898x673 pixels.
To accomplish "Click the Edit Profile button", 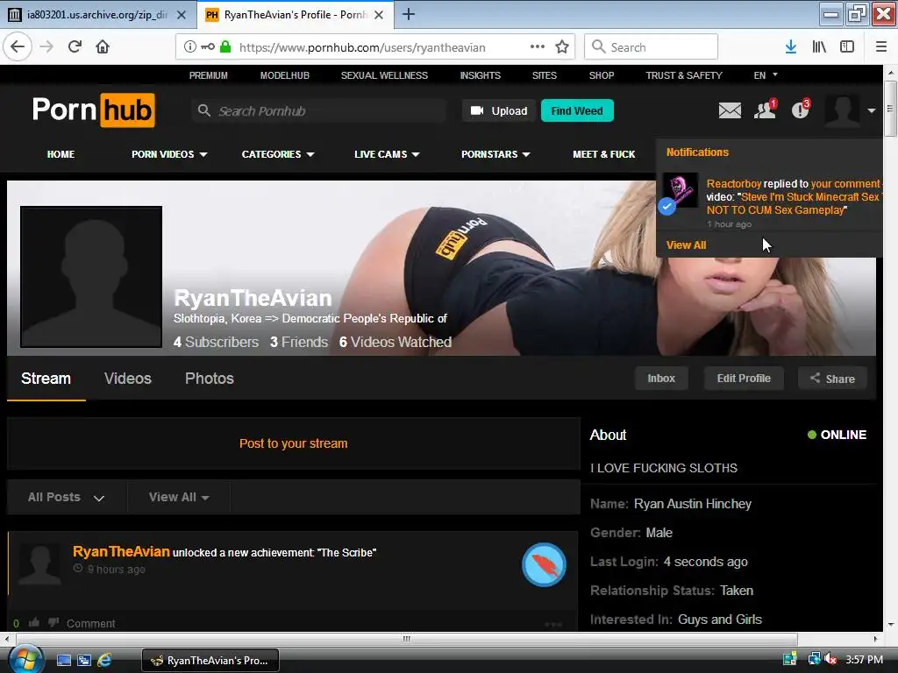I will pyautogui.click(x=744, y=379).
